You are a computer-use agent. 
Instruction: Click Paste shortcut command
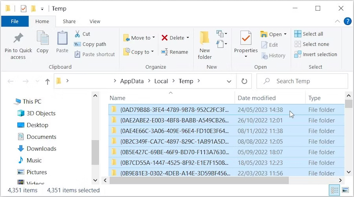pyautogui.click(x=95, y=55)
